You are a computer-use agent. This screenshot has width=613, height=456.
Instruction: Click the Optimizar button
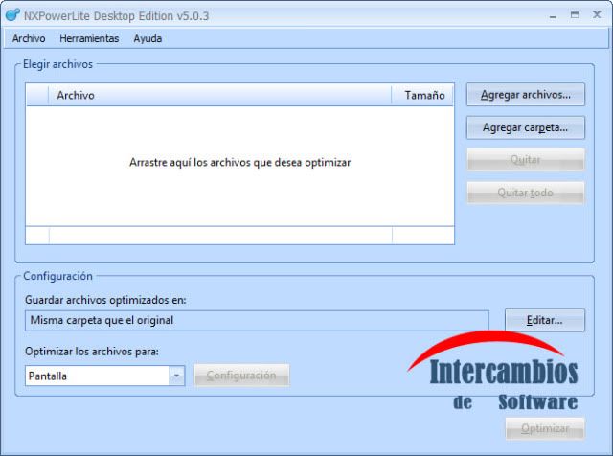coord(545,428)
